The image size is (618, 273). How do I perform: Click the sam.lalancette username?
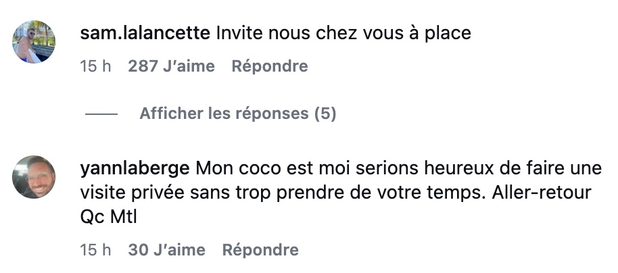click(x=145, y=32)
